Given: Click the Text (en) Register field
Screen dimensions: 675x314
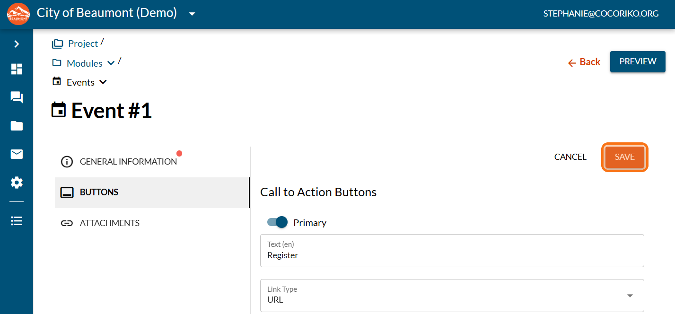Looking at the screenshot, I should click(x=452, y=255).
